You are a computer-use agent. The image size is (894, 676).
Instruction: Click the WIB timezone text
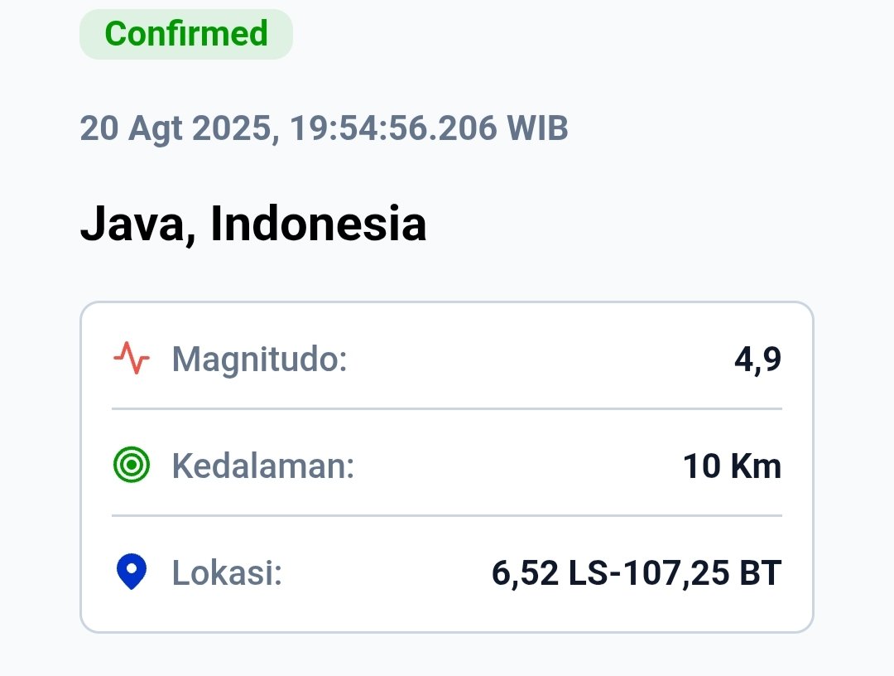(x=537, y=128)
